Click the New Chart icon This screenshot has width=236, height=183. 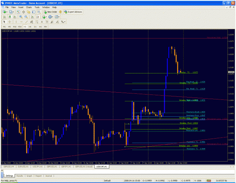[x=4, y=12]
